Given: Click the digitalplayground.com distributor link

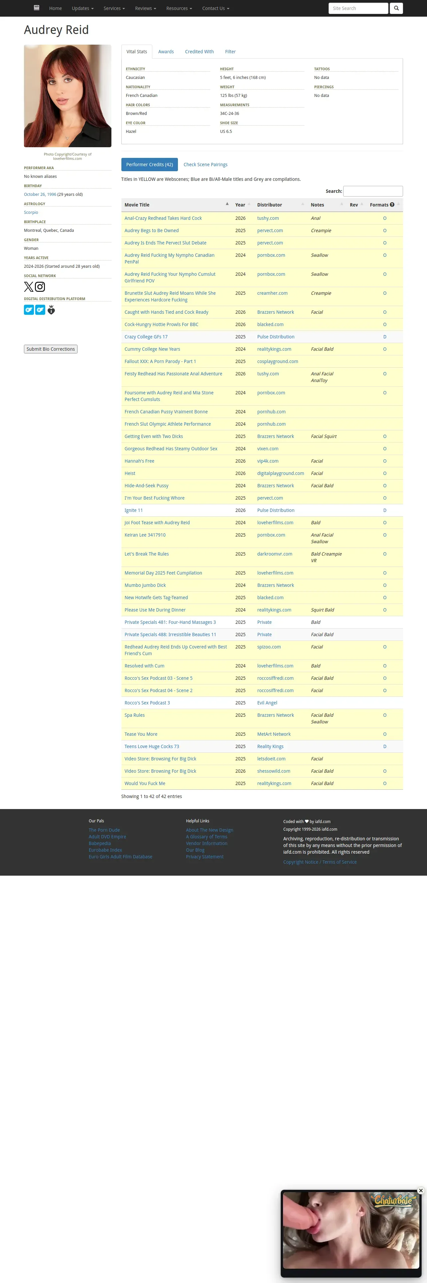Looking at the screenshot, I should coord(280,474).
